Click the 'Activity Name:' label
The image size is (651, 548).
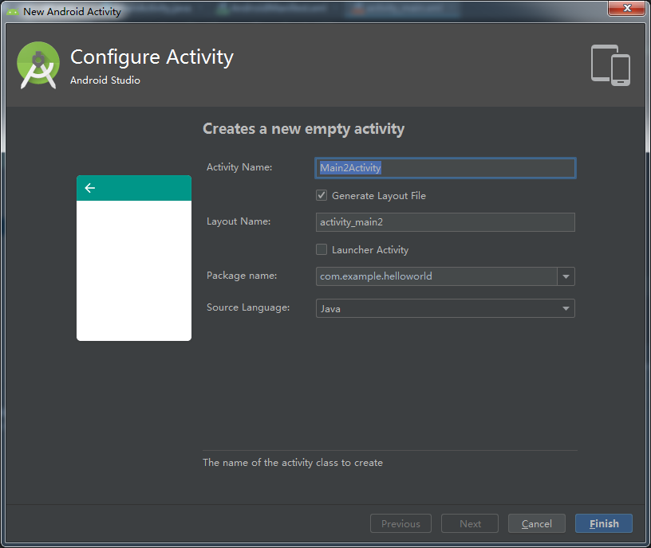pyautogui.click(x=239, y=167)
